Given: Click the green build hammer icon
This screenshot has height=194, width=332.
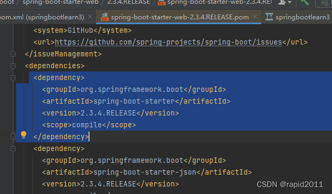Looking at the screenshot, I should [305, 2].
